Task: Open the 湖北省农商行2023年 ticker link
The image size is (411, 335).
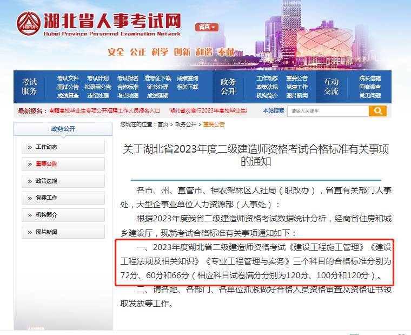Action: coord(208,111)
